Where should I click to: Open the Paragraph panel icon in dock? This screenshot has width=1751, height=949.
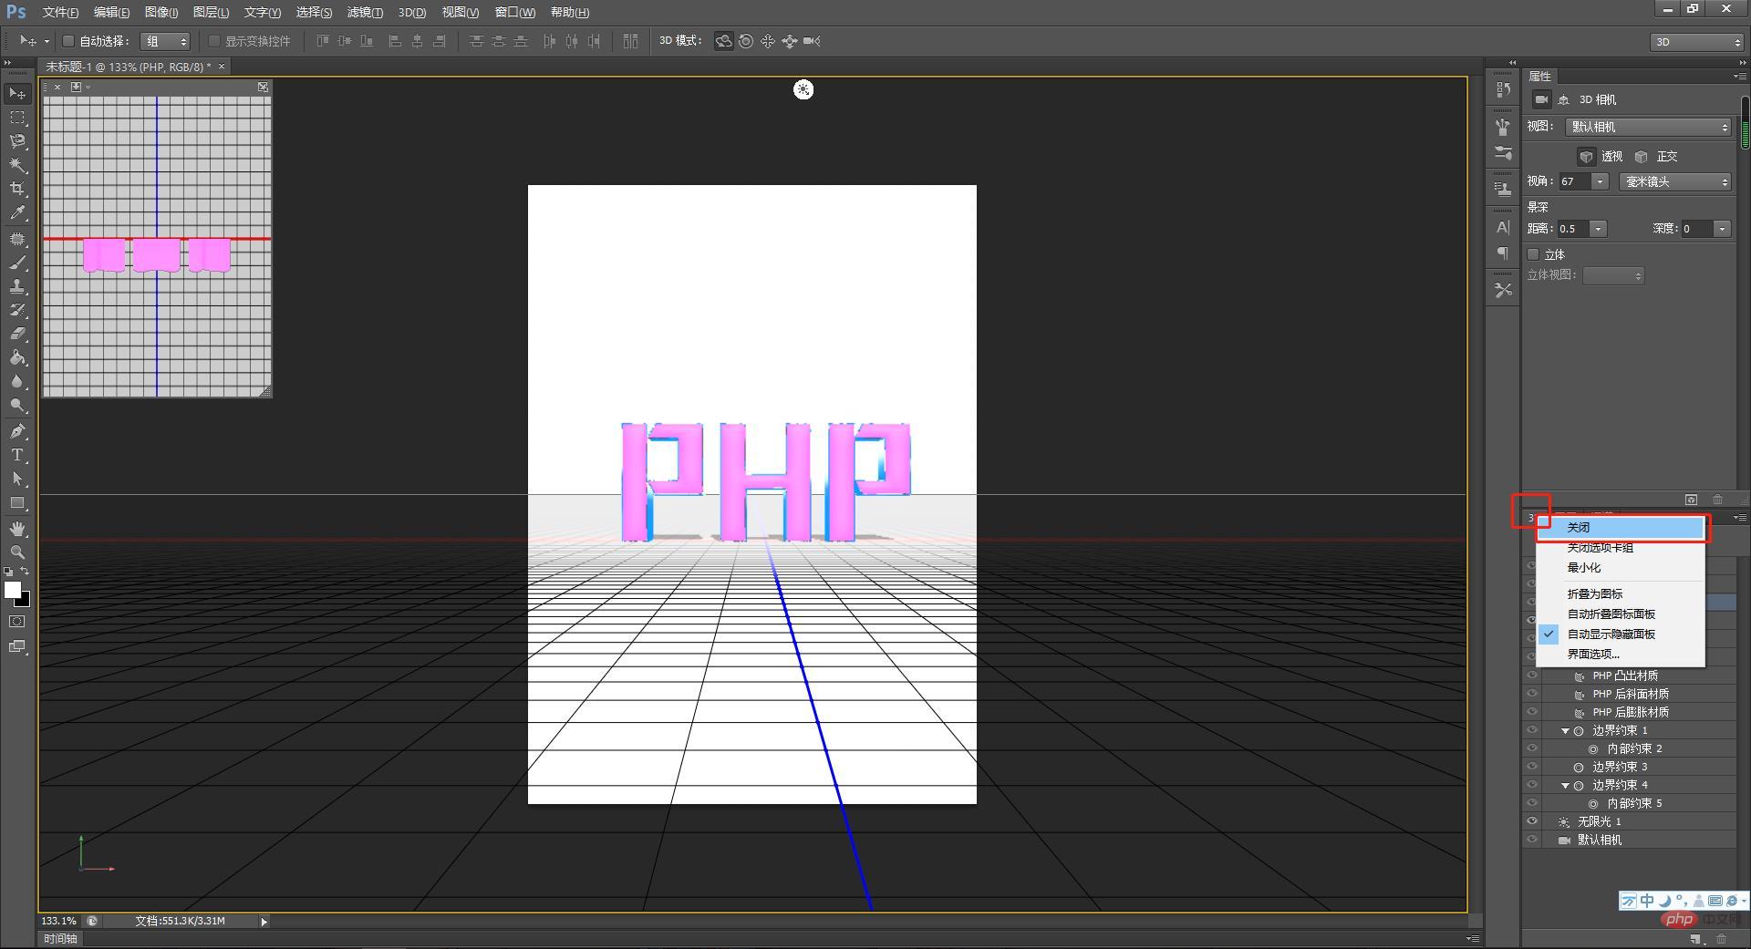[x=1503, y=253]
